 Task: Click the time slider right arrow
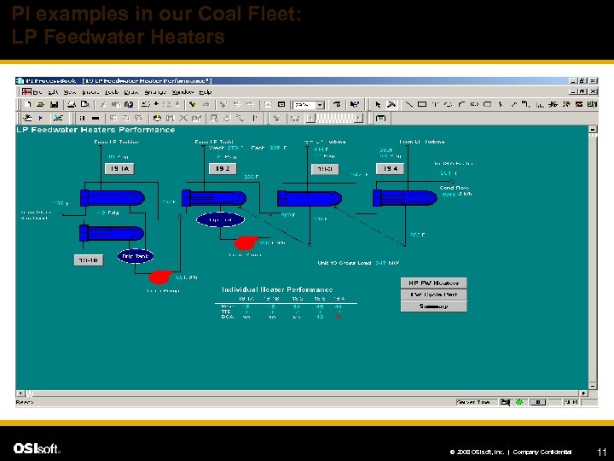(x=358, y=118)
